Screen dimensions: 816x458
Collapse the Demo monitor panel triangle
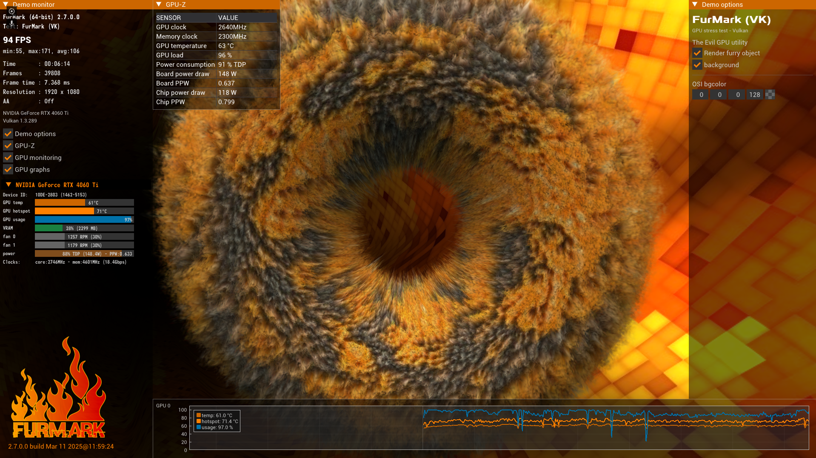[x=6, y=4]
